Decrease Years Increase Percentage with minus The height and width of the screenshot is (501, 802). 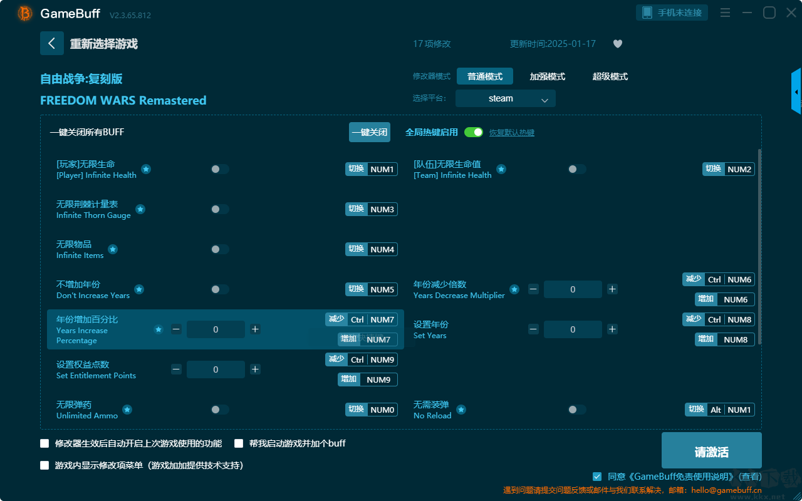[x=176, y=329]
